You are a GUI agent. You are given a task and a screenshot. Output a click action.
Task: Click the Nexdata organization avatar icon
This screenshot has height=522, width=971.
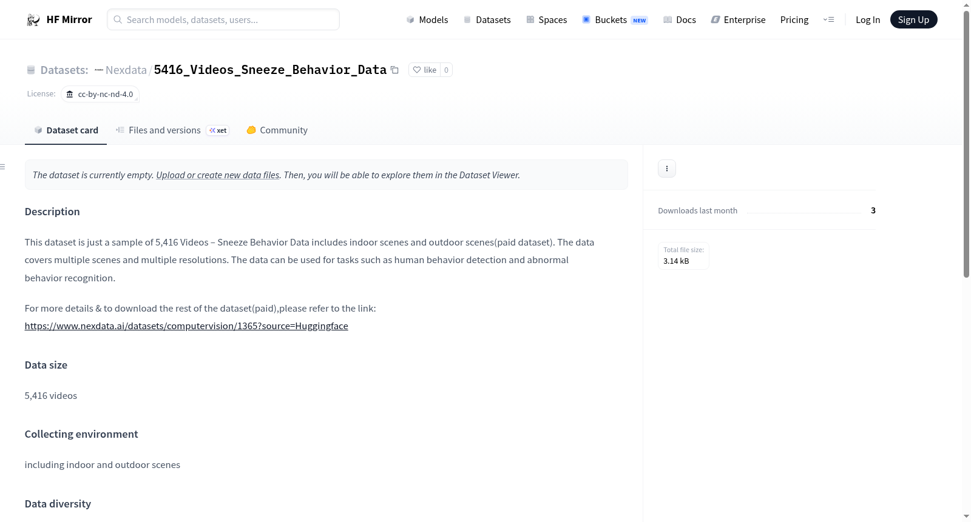pos(99,70)
